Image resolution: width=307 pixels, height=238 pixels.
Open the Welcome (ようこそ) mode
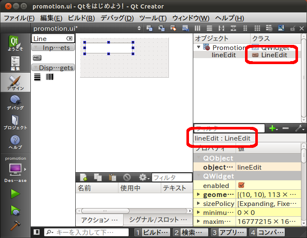(15, 44)
